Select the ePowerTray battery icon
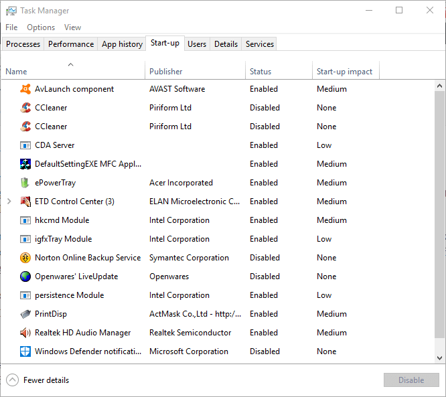 pyautogui.click(x=25, y=183)
